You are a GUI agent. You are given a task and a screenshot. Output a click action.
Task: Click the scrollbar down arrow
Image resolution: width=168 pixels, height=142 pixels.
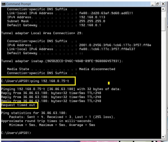(163, 137)
